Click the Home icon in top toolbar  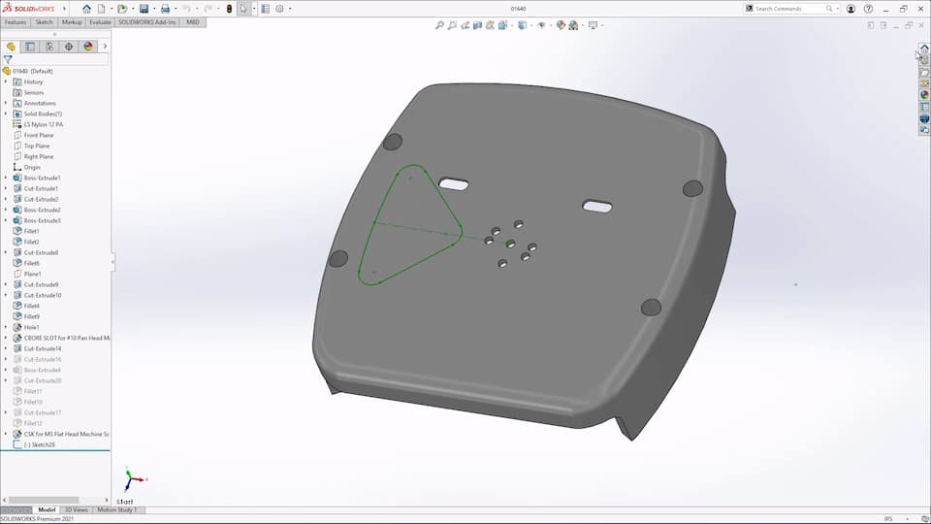(x=86, y=9)
